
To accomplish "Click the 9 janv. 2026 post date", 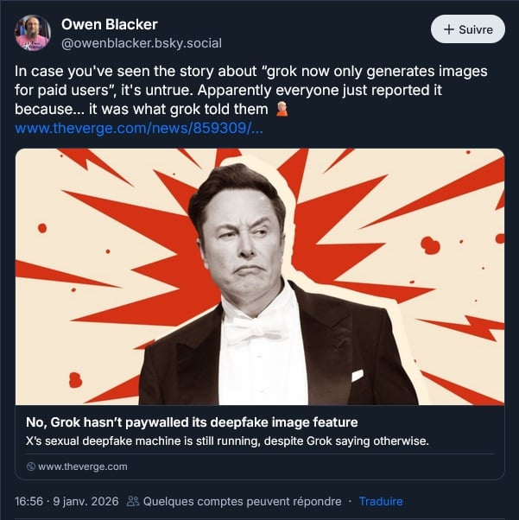I will pos(85,501).
